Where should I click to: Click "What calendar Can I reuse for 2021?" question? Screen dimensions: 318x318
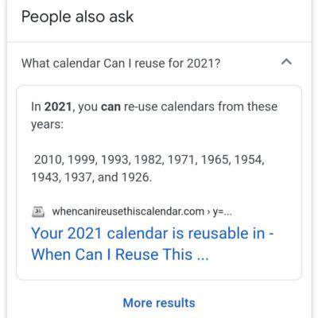(121, 64)
